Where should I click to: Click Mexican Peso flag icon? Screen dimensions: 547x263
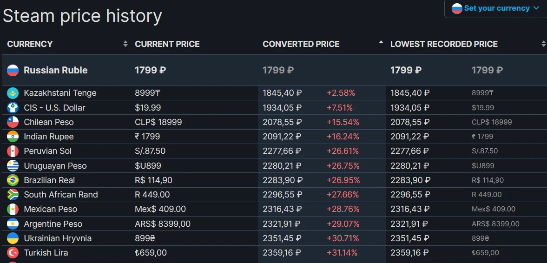(x=13, y=209)
